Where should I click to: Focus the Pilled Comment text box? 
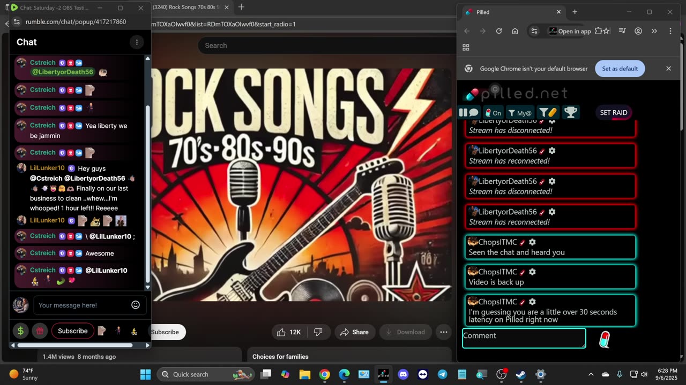pos(524,338)
